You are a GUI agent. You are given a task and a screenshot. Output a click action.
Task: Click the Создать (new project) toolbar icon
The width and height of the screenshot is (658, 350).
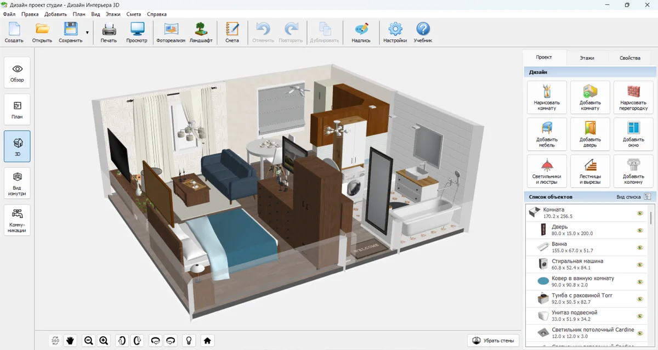pos(14,32)
